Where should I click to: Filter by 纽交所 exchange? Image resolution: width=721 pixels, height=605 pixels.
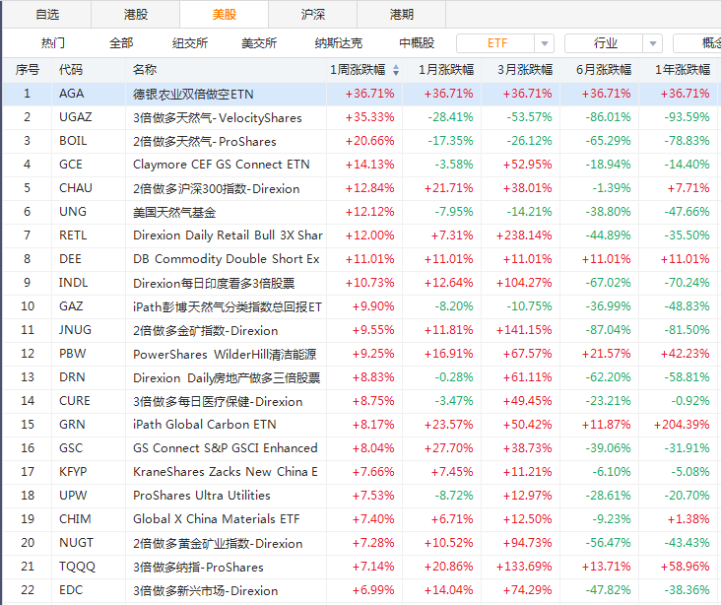[190, 43]
